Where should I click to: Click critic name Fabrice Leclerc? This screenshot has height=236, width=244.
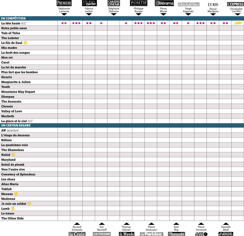(89, 10)
